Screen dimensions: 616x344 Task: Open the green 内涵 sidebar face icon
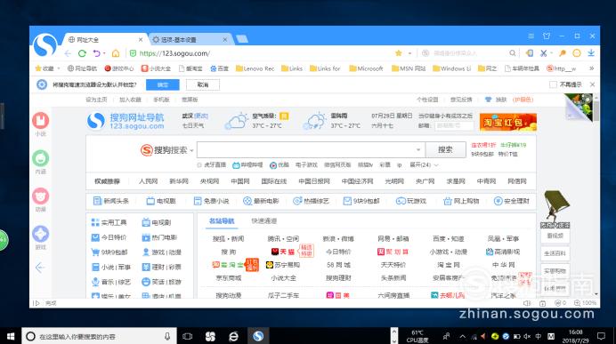40,158
